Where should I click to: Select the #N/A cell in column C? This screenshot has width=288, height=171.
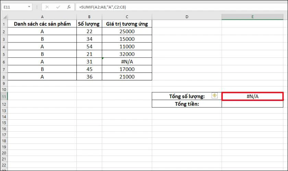coord(127,62)
